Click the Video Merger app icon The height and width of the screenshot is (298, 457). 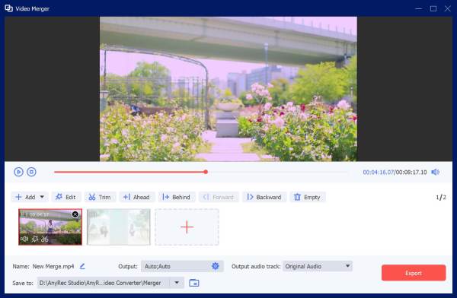[8, 8]
